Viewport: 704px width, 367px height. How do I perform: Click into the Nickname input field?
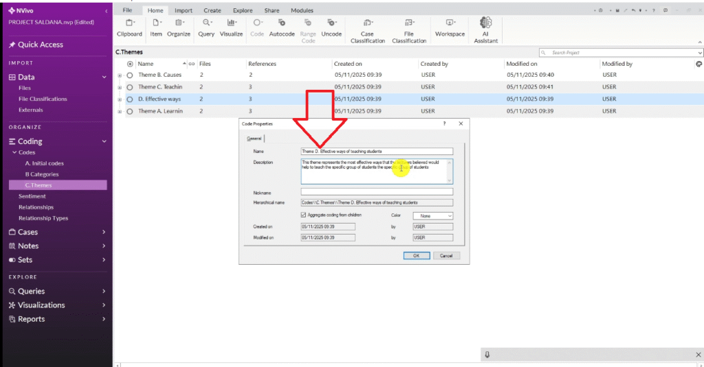pyautogui.click(x=377, y=192)
